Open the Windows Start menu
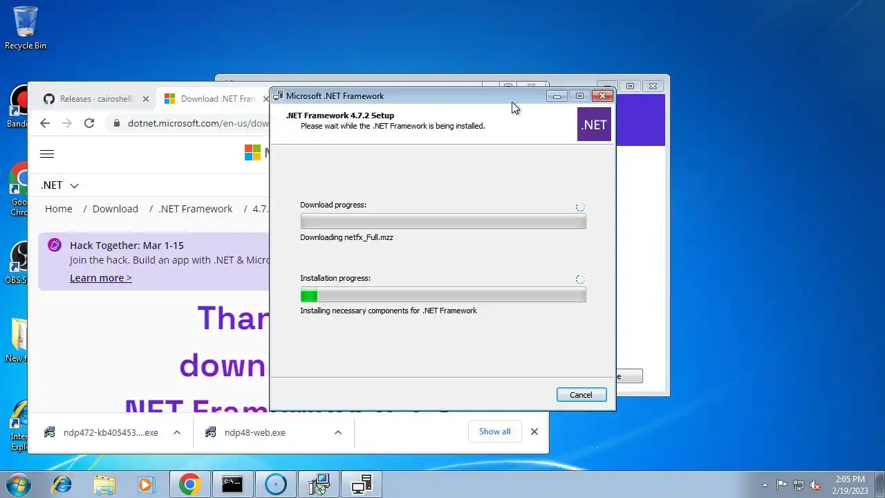The image size is (885, 498). click(x=18, y=484)
